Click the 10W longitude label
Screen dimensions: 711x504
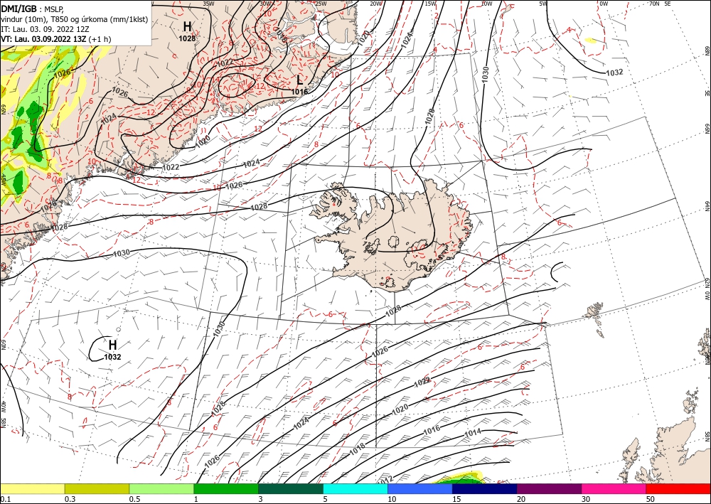(x=486, y=3)
